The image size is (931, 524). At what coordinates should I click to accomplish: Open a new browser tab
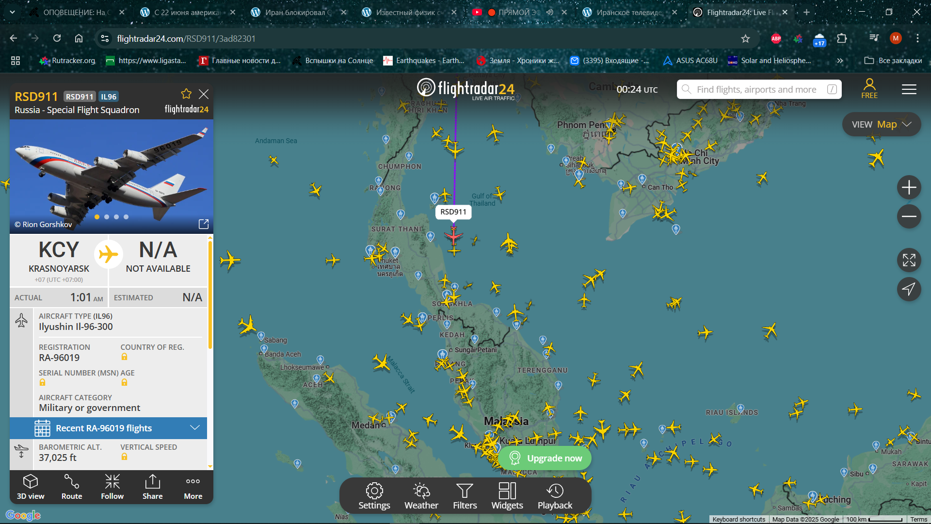[806, 12]
